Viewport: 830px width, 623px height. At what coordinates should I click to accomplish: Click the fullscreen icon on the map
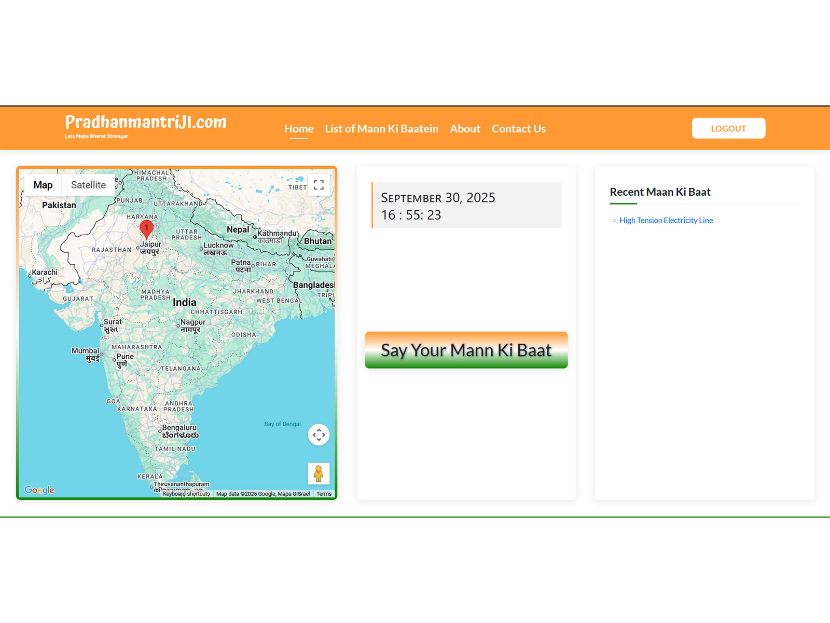click(x=319, y=184)
